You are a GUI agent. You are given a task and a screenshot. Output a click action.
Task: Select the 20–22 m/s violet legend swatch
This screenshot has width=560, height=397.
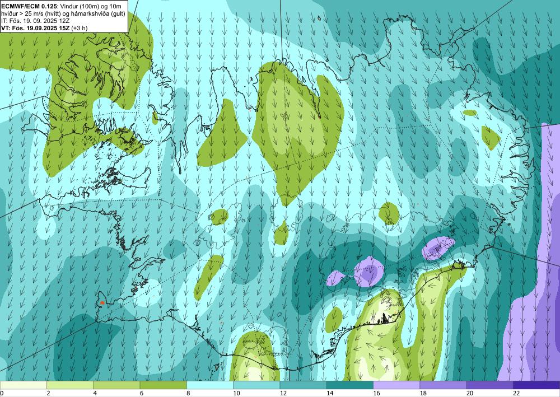coord(490,385)
